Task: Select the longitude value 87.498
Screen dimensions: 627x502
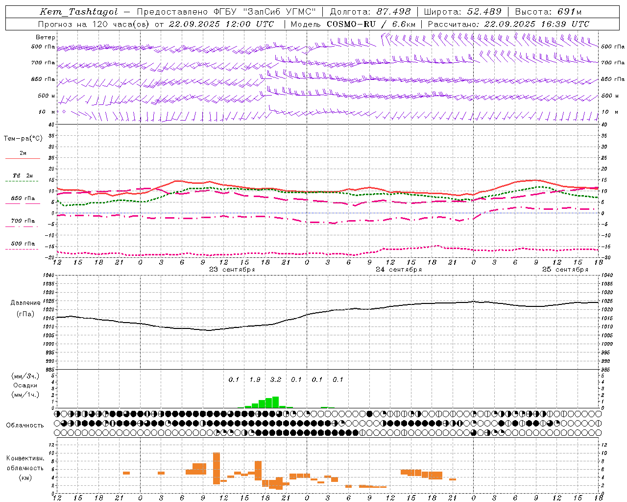Action: tap(393, 12)
